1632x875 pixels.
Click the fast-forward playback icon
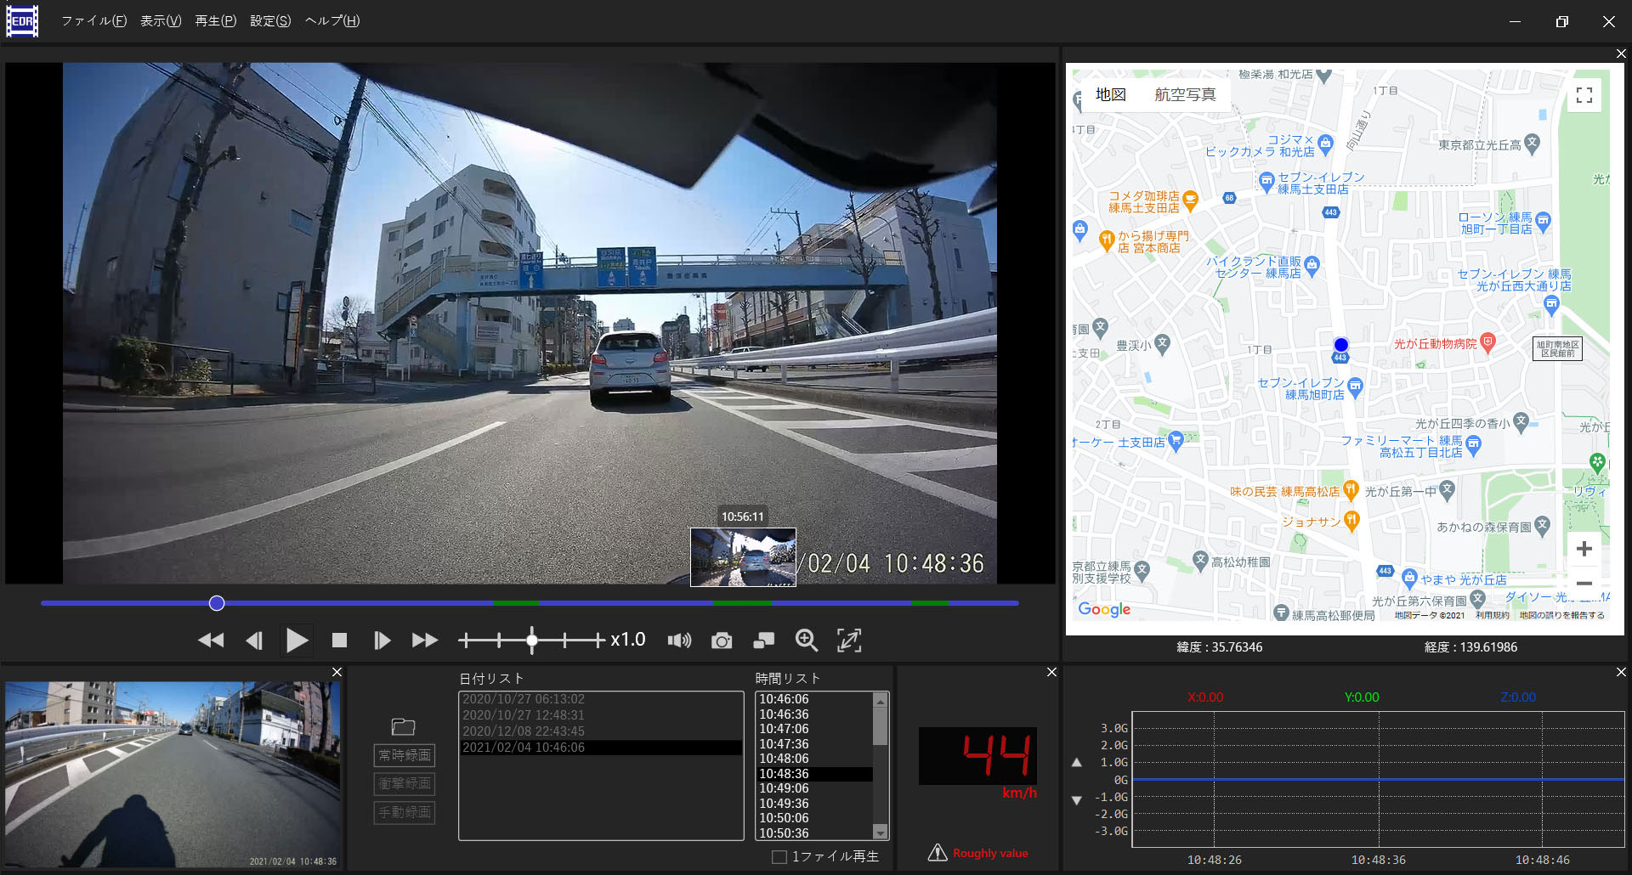tap(424, 640)
